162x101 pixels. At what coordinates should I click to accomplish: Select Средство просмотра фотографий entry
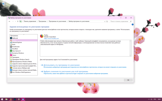[23, 66]
